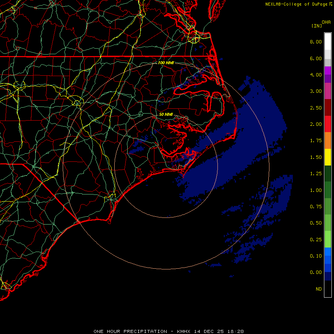
Task: Select the 4.00 legend value
Action: (316, 75)
